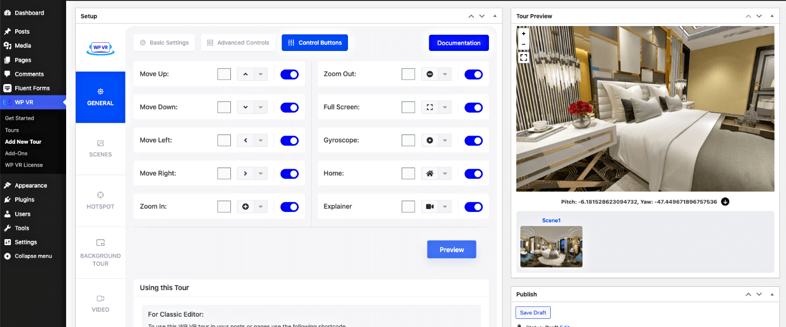Click the Dashboard icon in sidebar
786x327 pixels.
(x=8, y=13)
